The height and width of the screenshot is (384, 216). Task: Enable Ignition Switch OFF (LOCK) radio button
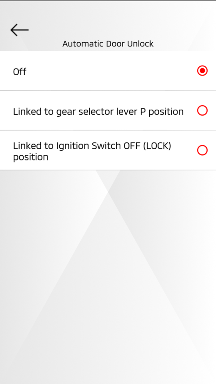202,150
